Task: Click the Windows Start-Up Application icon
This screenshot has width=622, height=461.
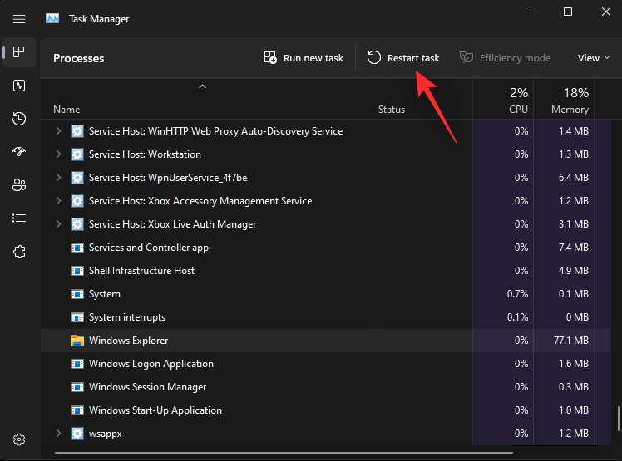Action: [77, 410]
